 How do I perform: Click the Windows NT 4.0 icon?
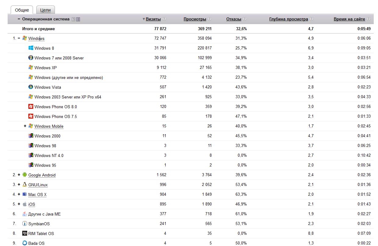pyautogui.click(x=31, y=155)
